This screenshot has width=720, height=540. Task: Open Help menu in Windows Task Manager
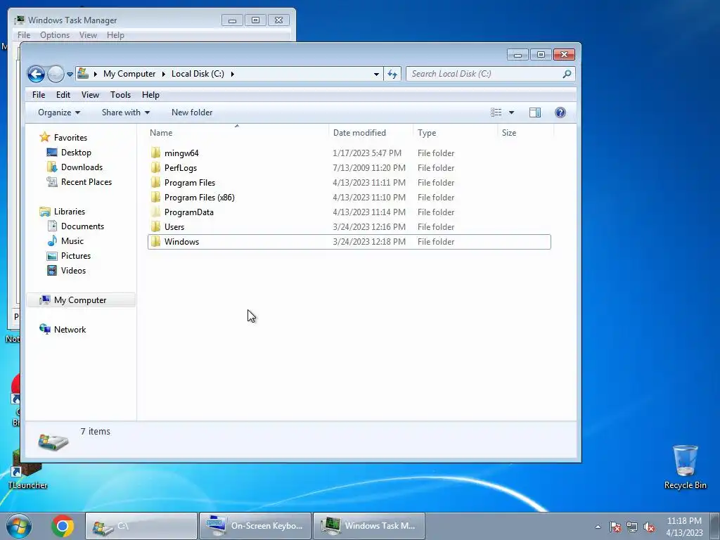coord(115,35)
